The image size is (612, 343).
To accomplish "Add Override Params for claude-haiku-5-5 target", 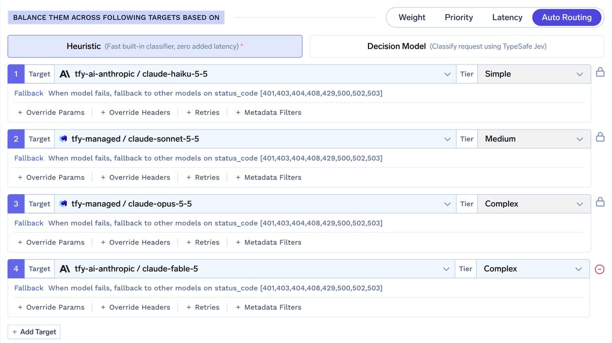I will click(51, 112).
